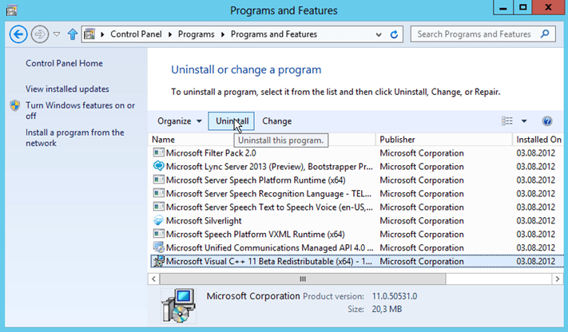Screen dimensions: 568x332
Task: Click the horizontal scrollbar thumb
Action: (x=303, y=279)
